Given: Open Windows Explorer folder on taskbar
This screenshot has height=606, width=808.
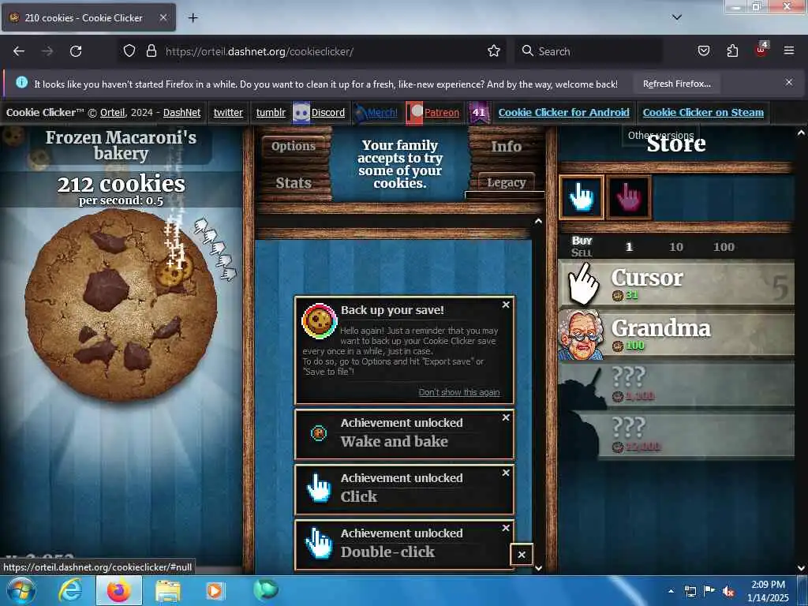Looking at the screenshot, I should (168, 591).
